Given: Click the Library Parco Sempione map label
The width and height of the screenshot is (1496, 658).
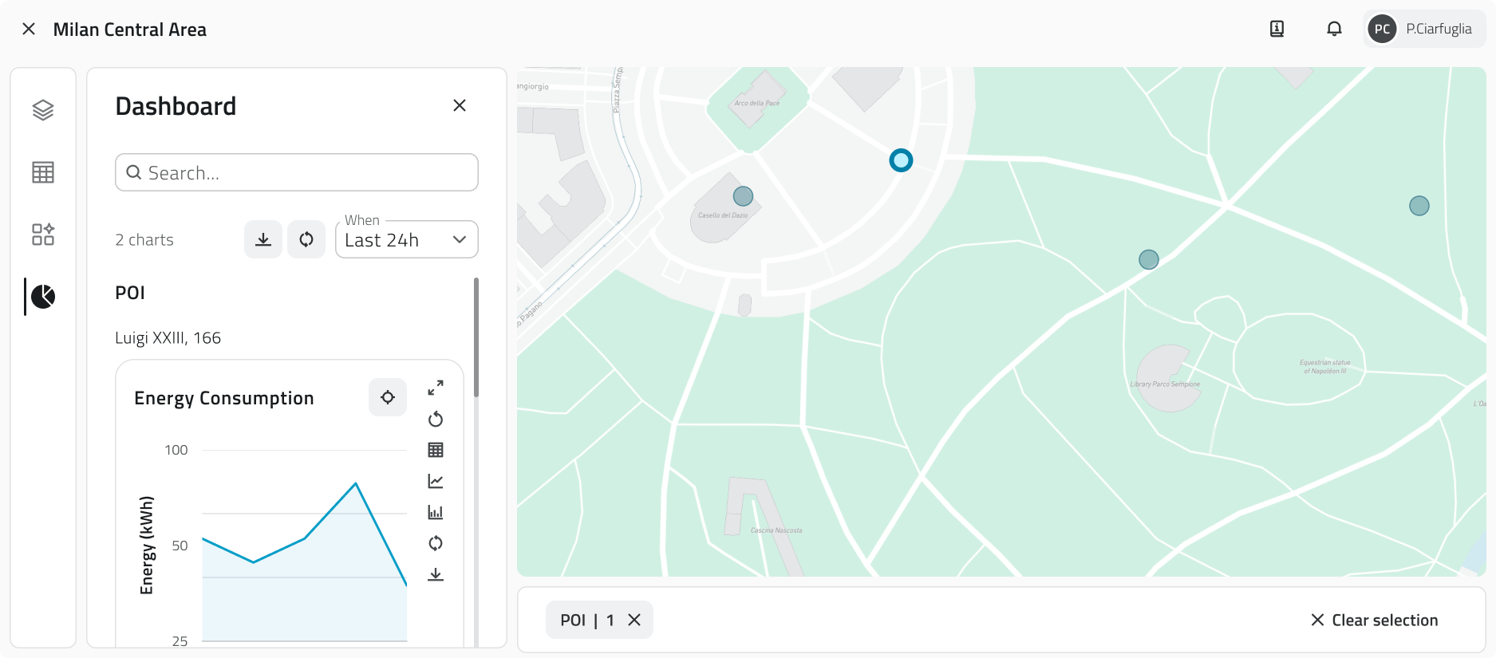Looking at the screenshot, I should pyautogui.click(x=1165, y=384).
